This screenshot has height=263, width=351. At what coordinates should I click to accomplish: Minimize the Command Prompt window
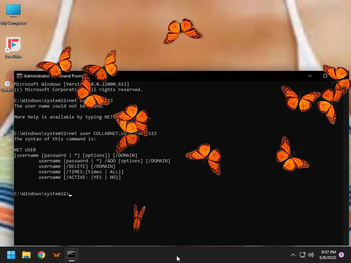click(x=310, y=76)
